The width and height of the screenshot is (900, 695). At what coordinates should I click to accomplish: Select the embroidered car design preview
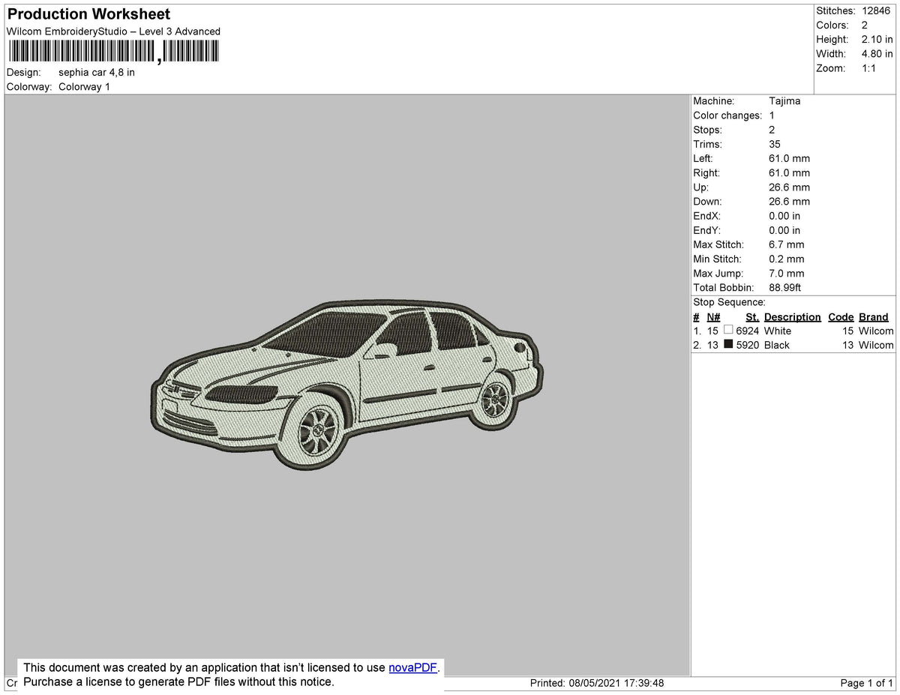coord(345,382)
